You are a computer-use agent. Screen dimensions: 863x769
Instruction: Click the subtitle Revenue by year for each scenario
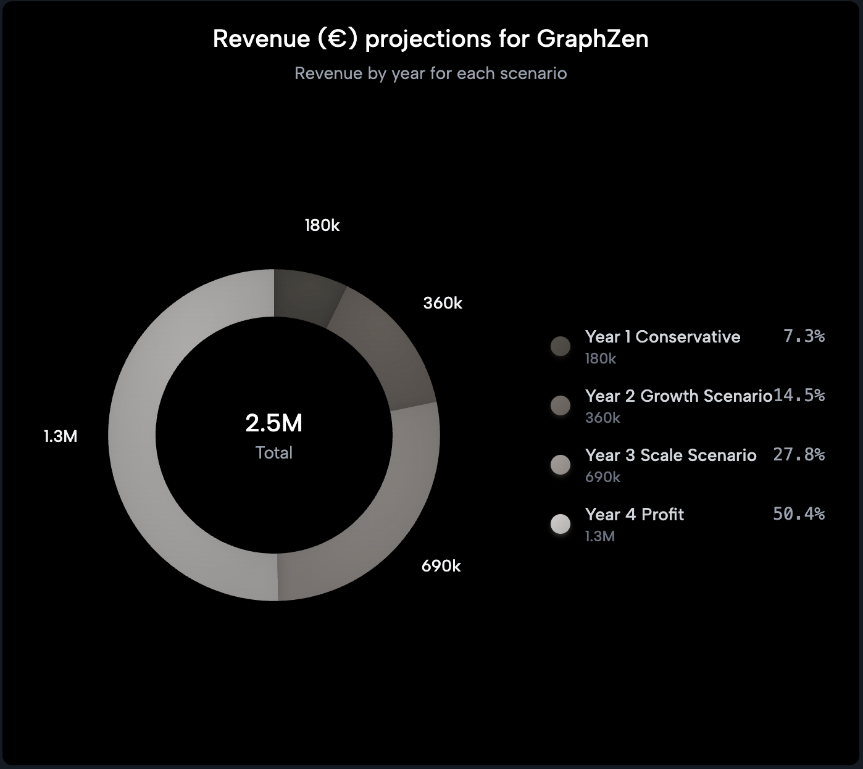click(x=431, y=73)
